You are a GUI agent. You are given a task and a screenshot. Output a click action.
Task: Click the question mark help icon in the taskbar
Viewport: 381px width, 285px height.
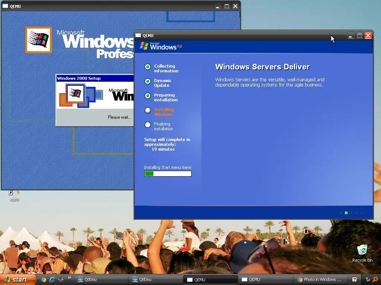coord(354,279)
